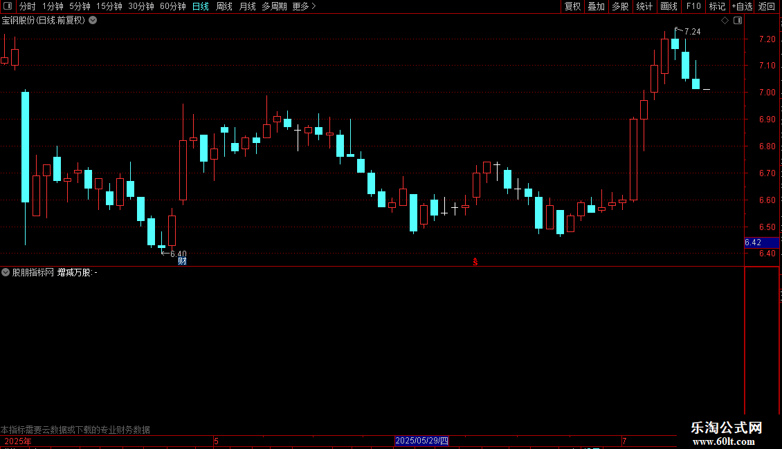Click the 7.00 price axis label
This screenshot has width=782, height=449.
click(x=767, y=92)
